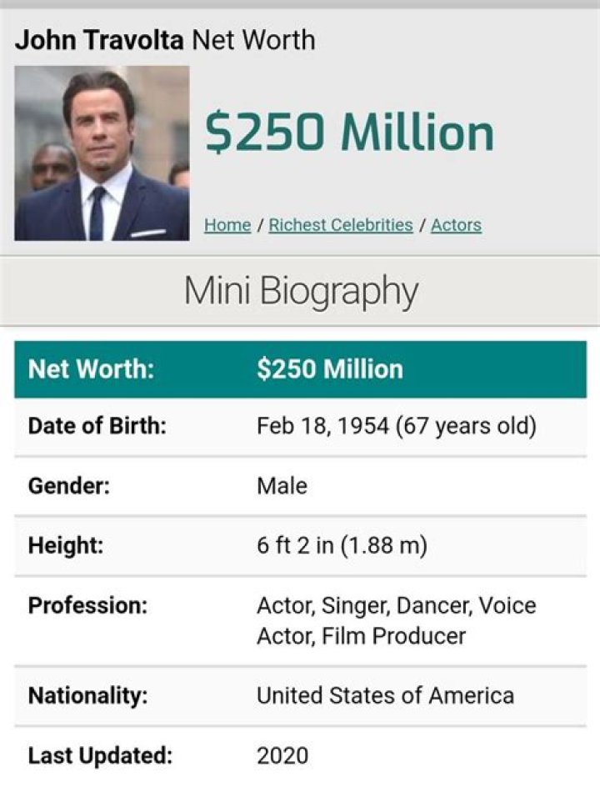
Task: Click the 'Last Updated:' row label
Action: (100, 756)
